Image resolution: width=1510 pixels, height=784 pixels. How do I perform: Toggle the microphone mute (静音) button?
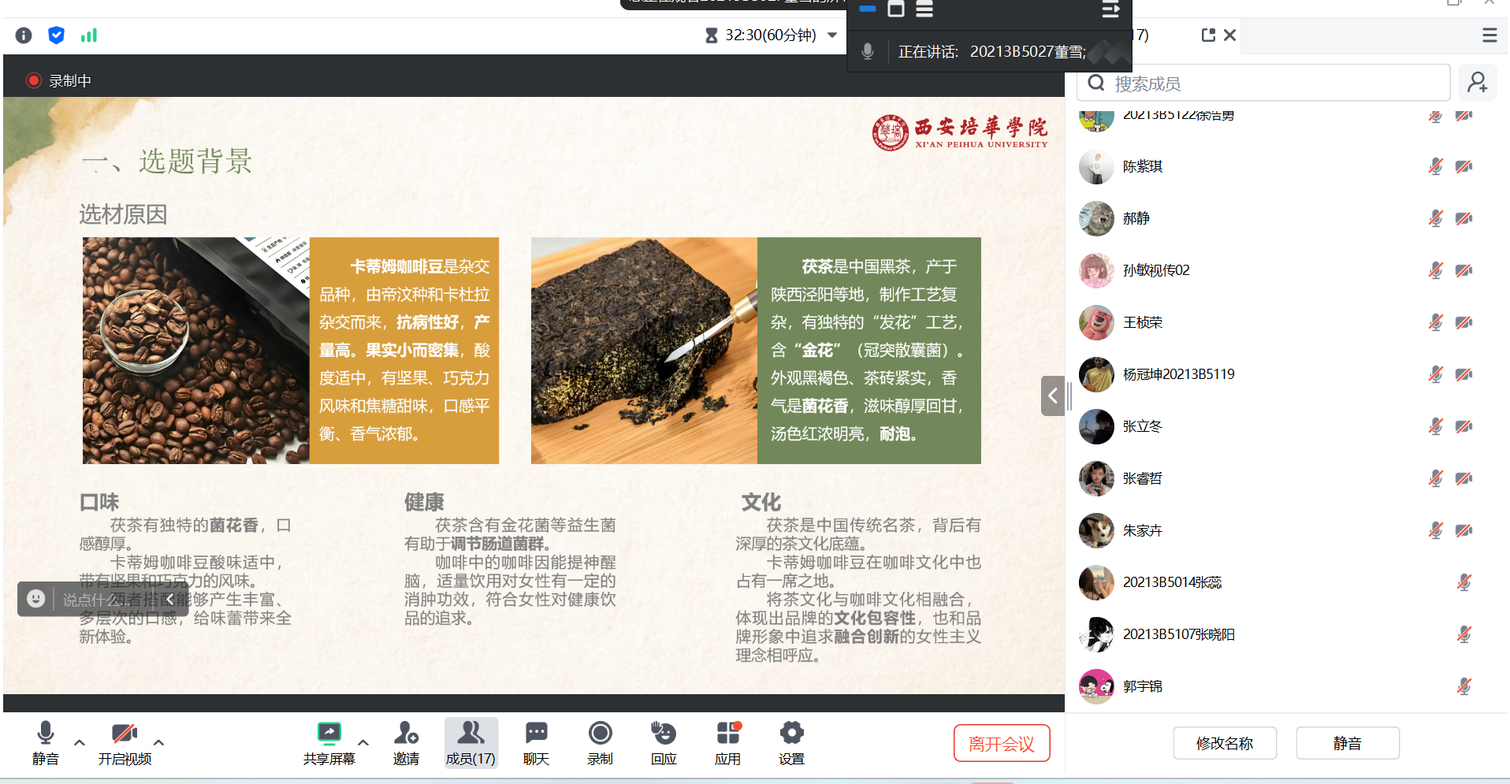45,734
